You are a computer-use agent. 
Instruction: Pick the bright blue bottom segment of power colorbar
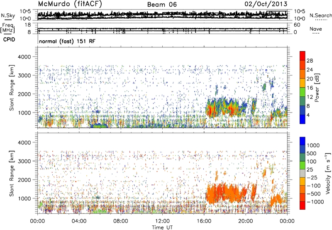click(x=303, y=119)
